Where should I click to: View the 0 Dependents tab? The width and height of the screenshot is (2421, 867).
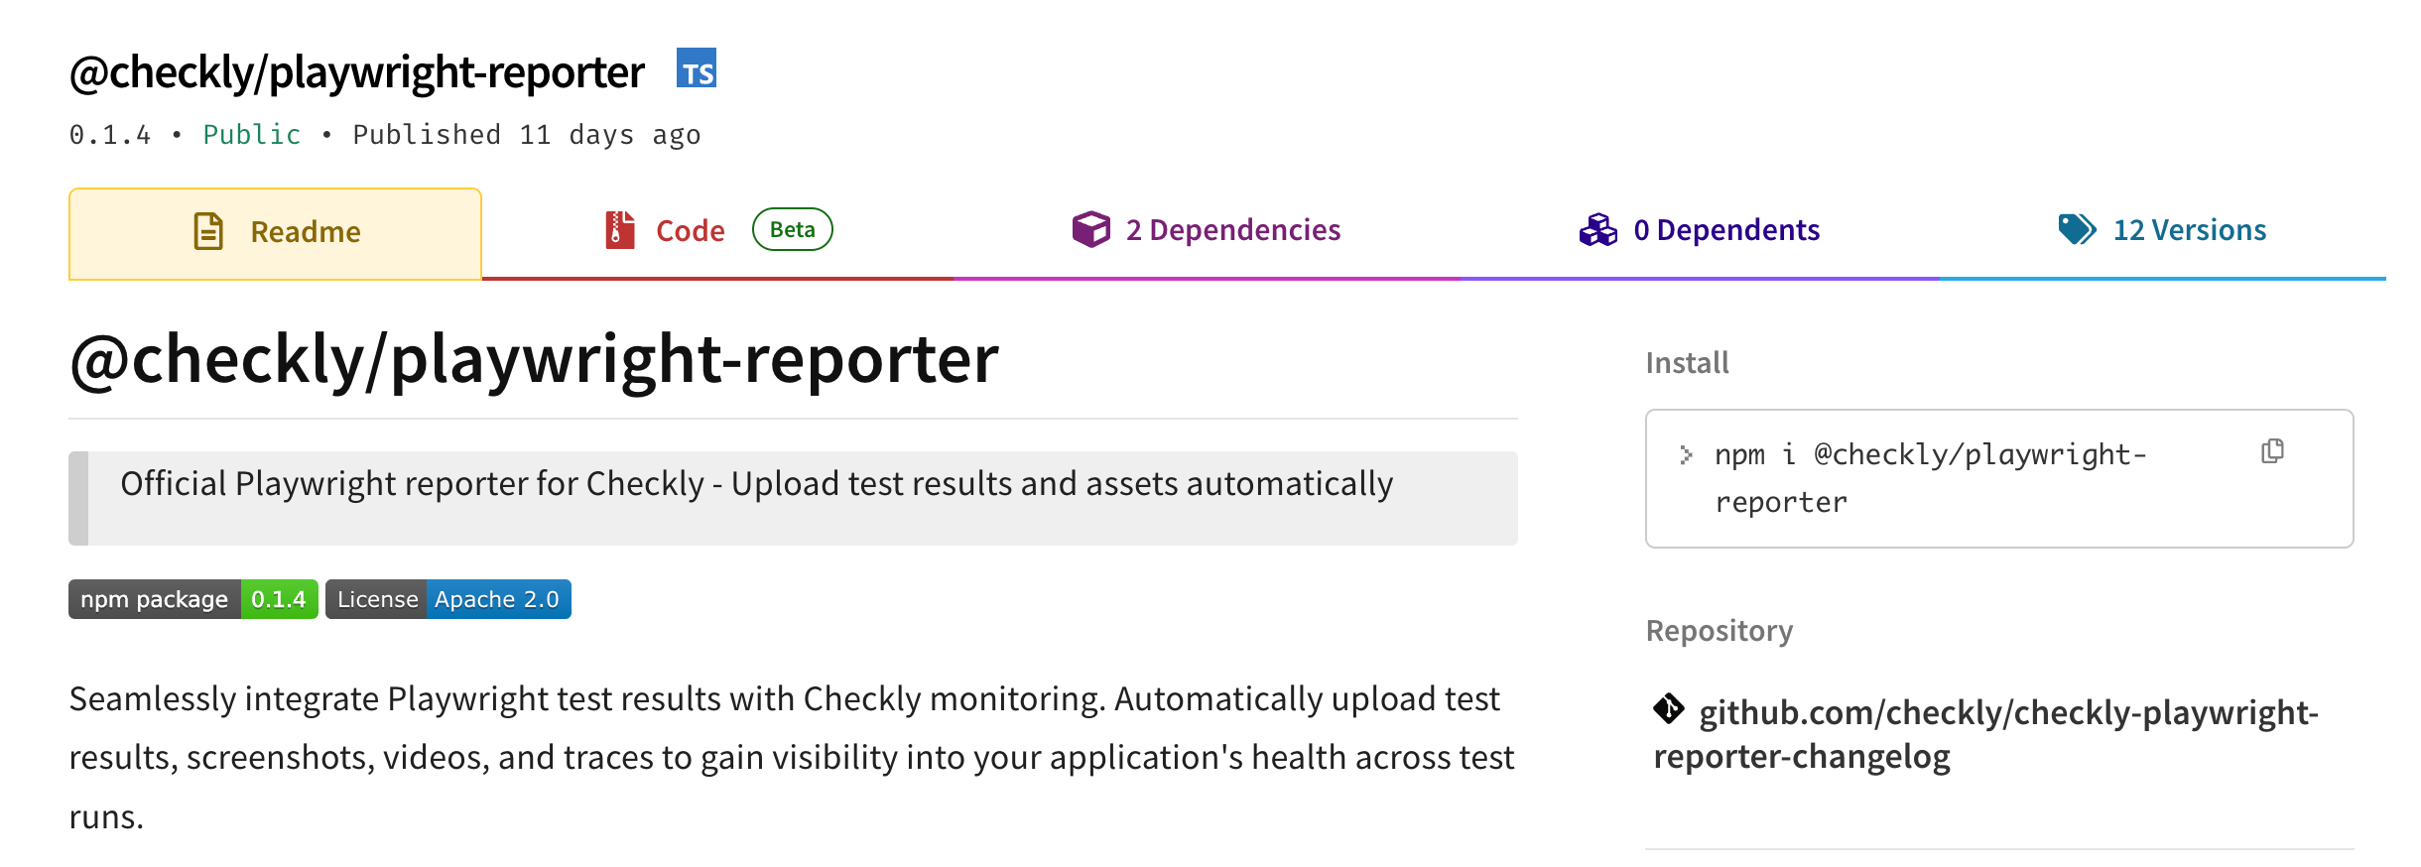tap(1725, 230)
